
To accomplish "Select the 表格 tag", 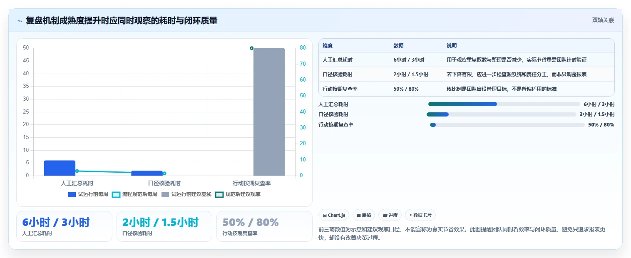I will coord(364,215).
